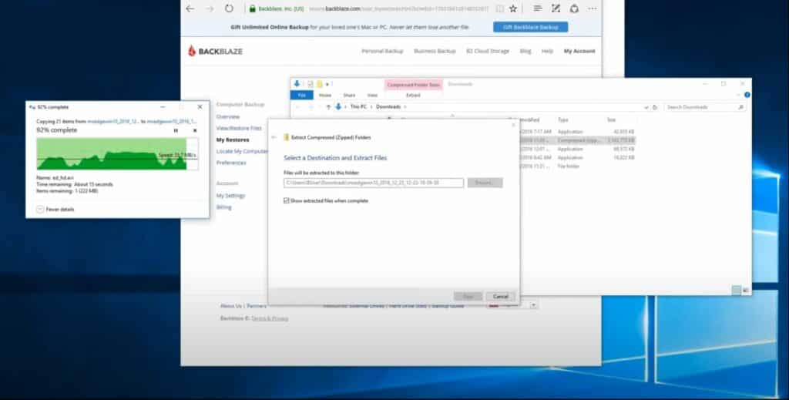
Task: Go back in the Extract wizard
Action: click(x=274, y=137)
